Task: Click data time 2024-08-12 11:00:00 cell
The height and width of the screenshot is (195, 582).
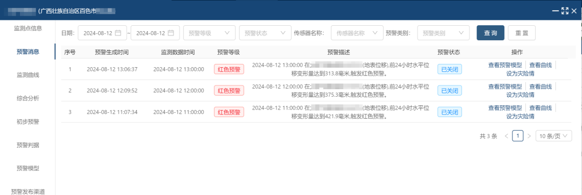Action: pos(178,112)
